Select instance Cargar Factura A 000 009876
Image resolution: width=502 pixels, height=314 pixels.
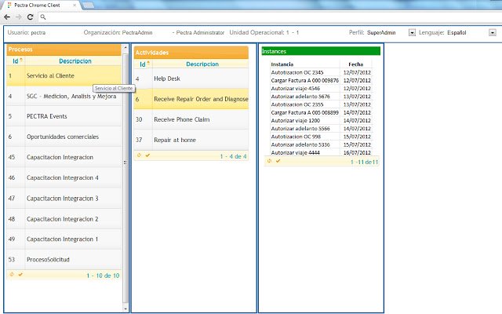(x=321, y=80)
